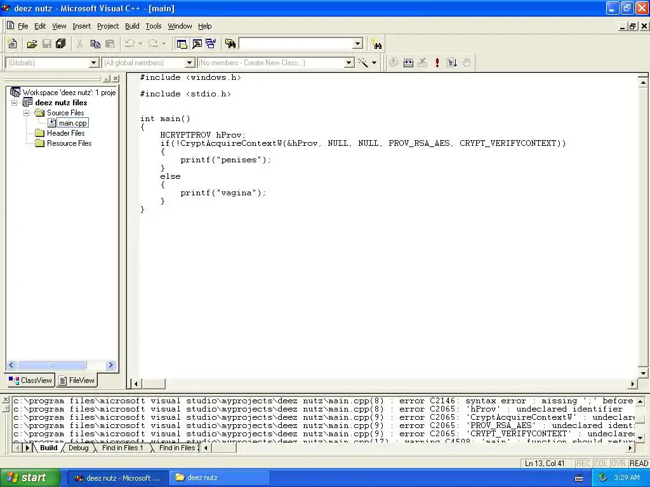Open the Undo history dropdown arrow

tap(140, 44)
